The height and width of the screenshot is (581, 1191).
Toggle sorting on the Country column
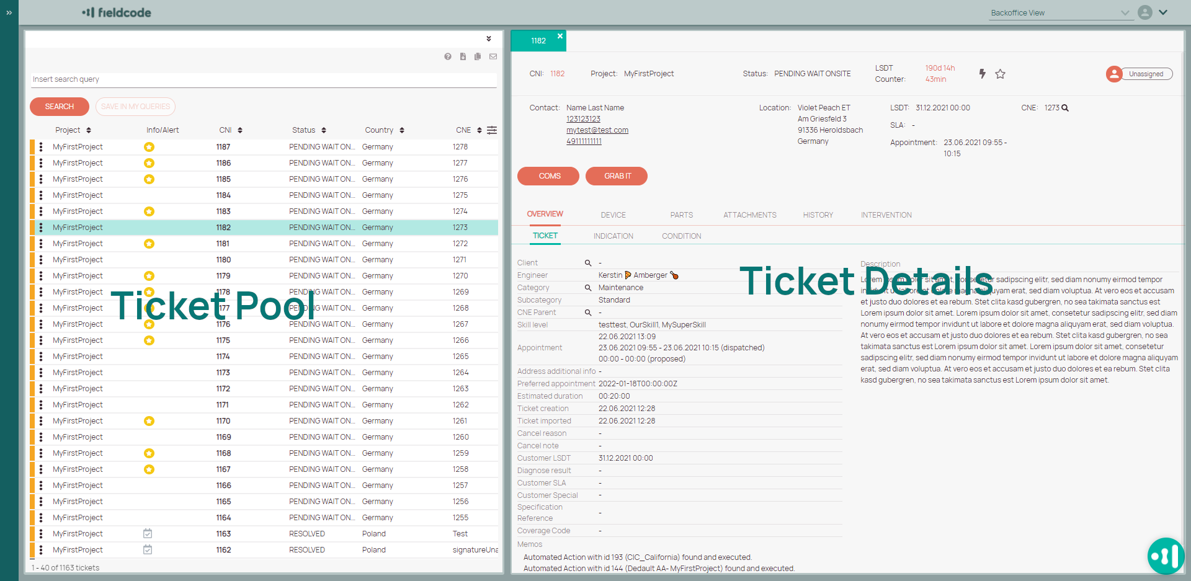pyautogui.click(x=402, y=130)
